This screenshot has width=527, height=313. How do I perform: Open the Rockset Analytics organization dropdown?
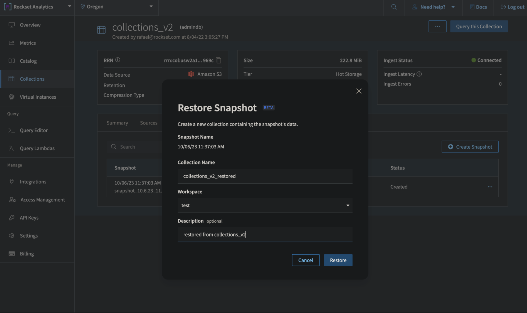click(x=69, y=6)
